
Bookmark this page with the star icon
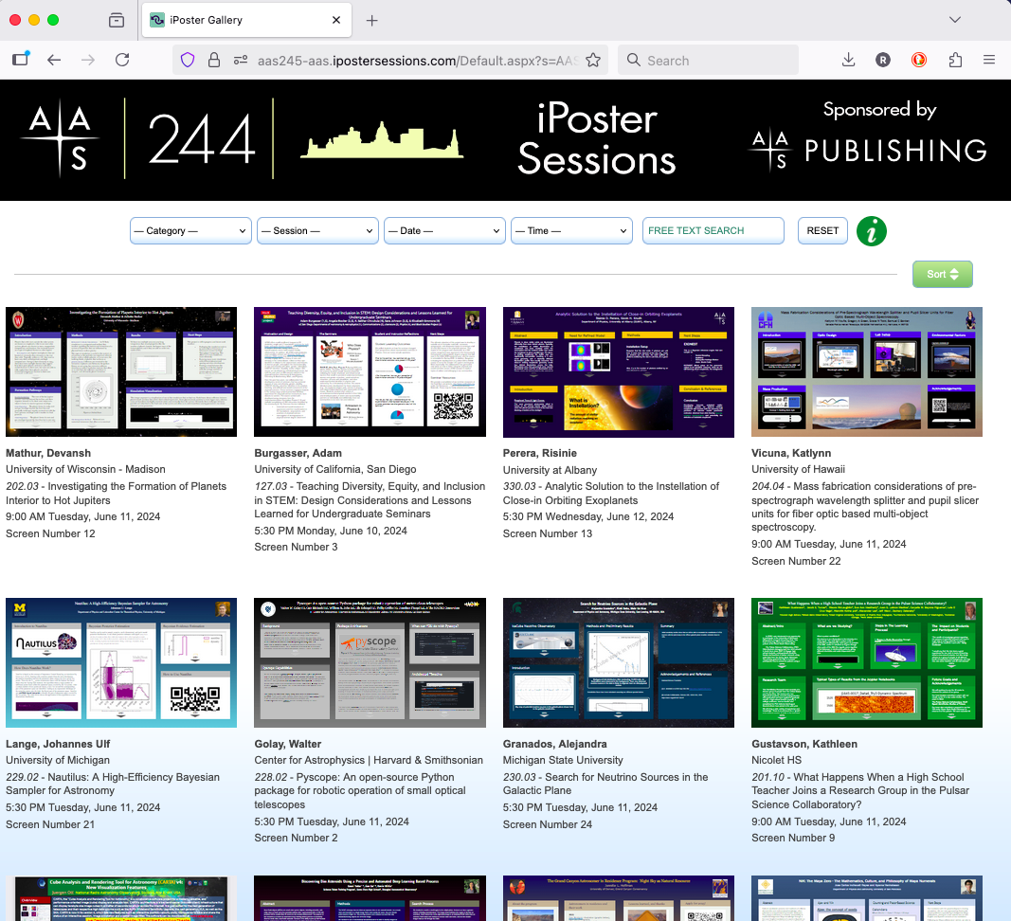593,60
